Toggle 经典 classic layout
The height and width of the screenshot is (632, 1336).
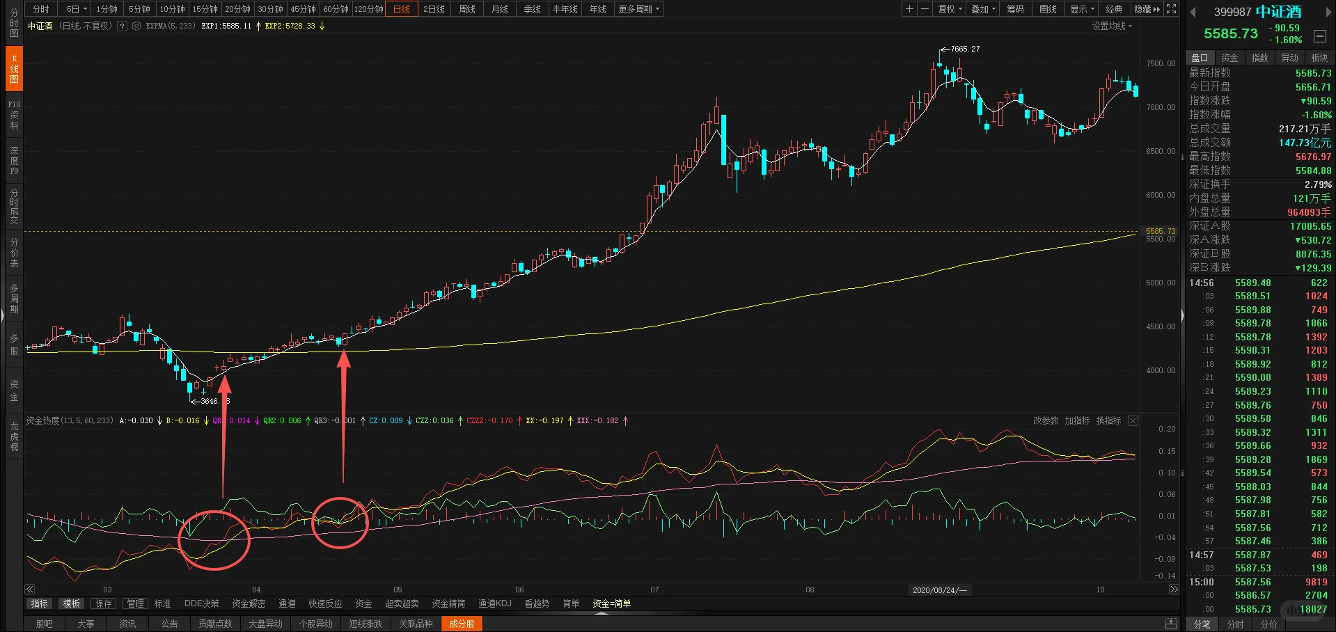[x=1114, y=9]
